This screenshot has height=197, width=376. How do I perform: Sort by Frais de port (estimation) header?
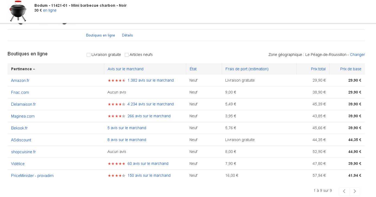247,69
